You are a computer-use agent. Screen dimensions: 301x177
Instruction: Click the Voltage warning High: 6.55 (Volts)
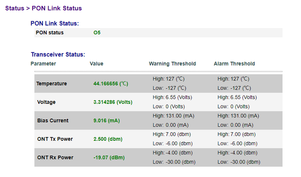click(172, 97)
